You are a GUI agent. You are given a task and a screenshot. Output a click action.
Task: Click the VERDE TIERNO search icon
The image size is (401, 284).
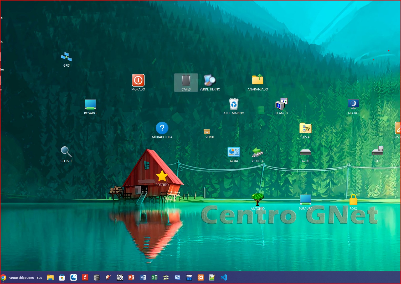tap(210, 81)
